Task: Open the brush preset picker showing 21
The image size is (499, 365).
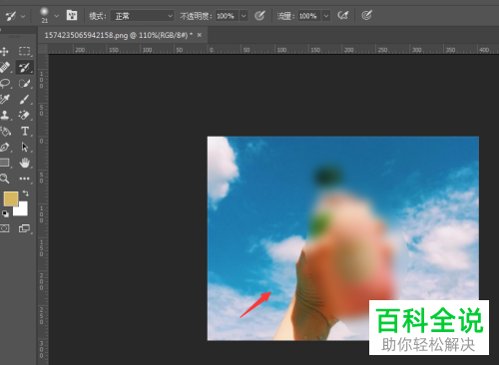Action: [x=45, y=15]
